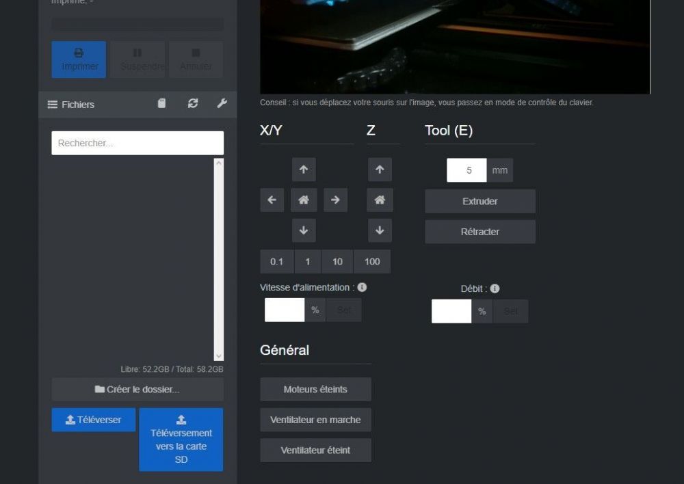Click the Extruder button
The height and width of the screenshot is (484, 684).
point(480,202)
